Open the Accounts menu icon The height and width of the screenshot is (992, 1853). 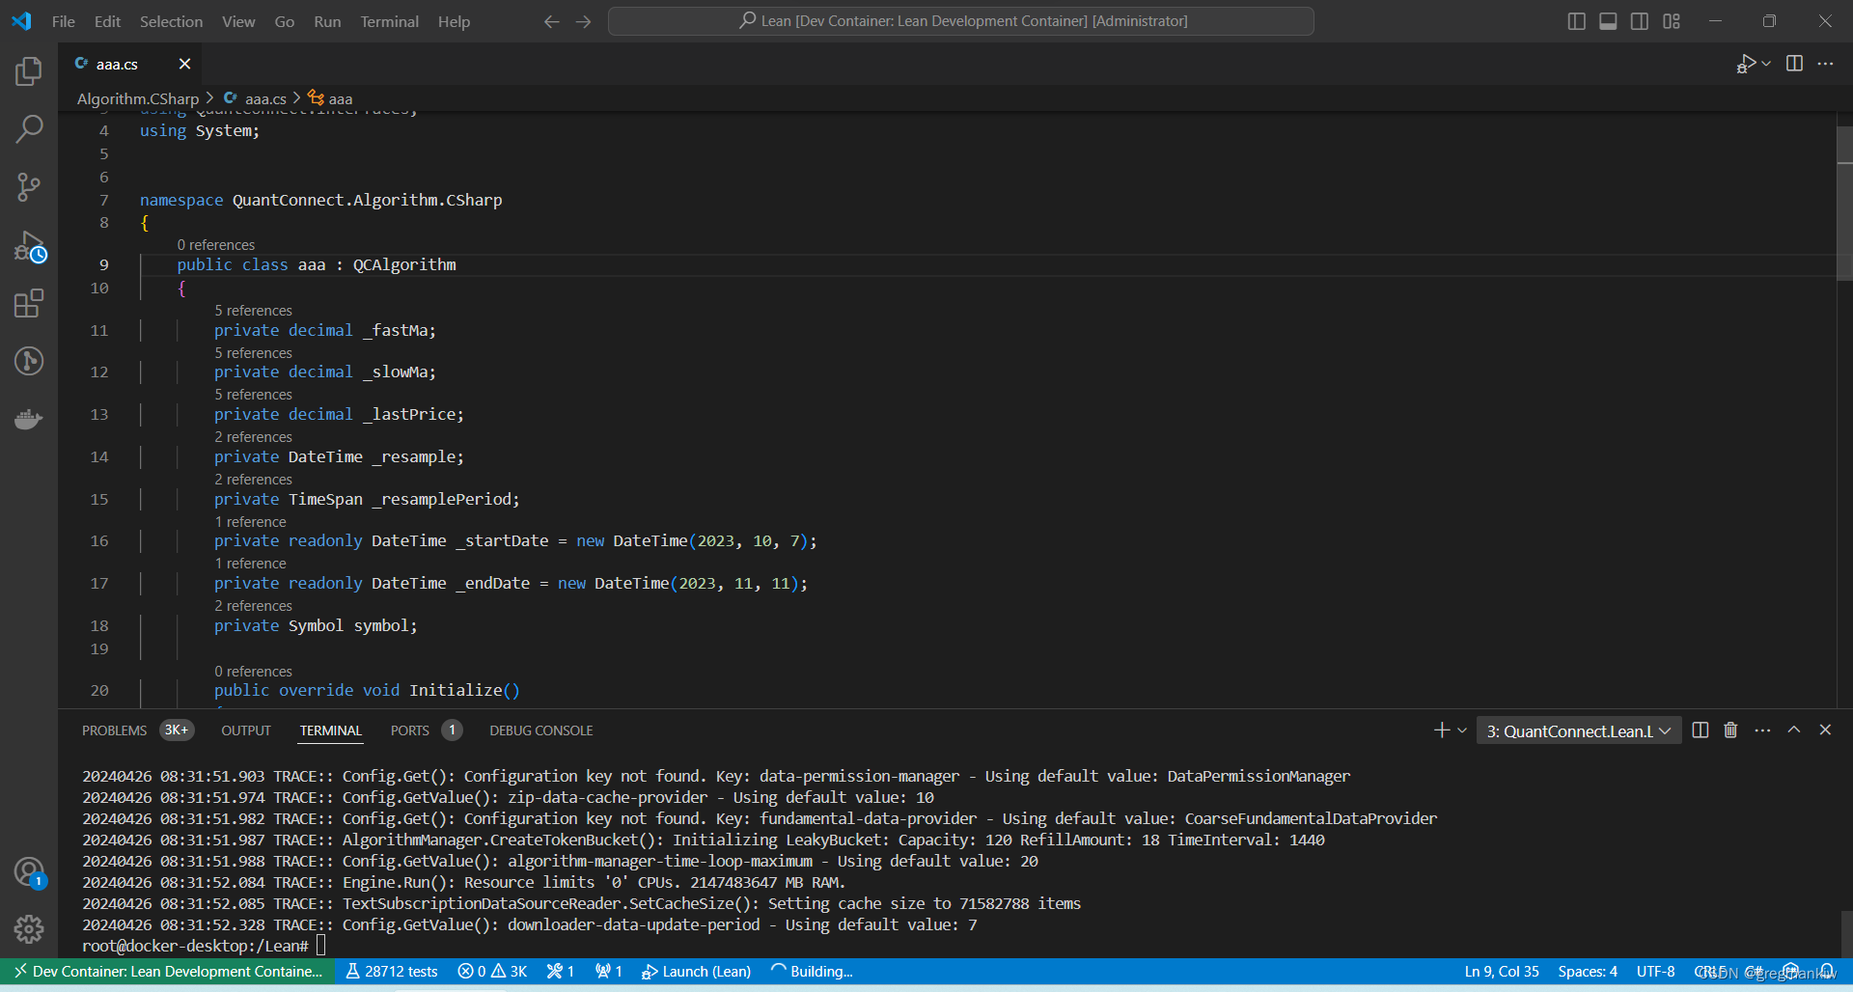point(29,872)
